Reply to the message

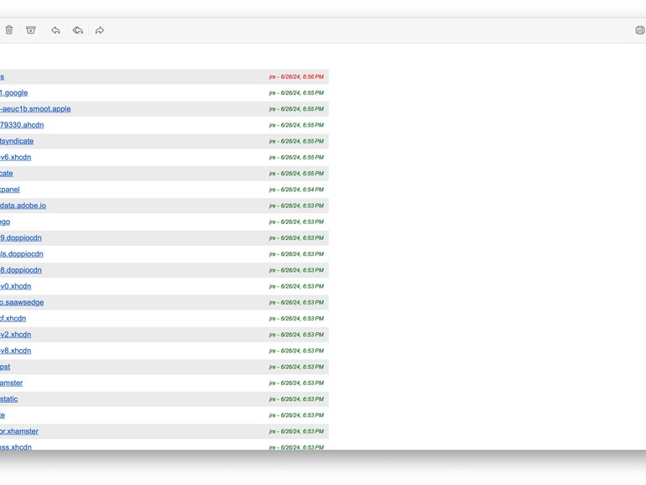point(55,30)
